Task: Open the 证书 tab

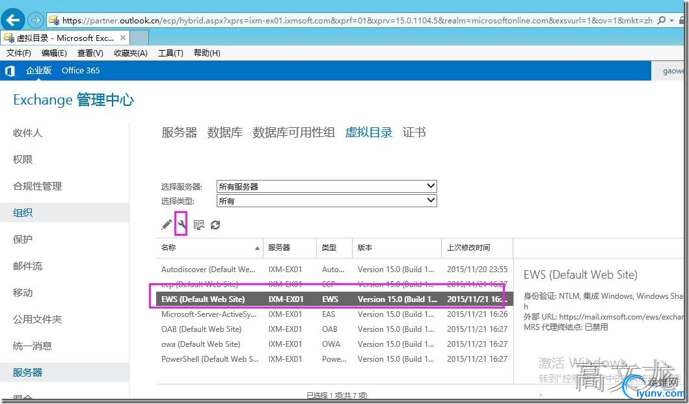Action: tap(414, 133)
